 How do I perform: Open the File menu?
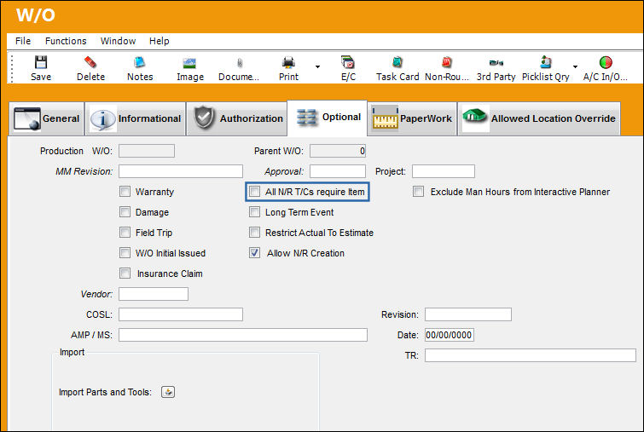click(23, 41)
